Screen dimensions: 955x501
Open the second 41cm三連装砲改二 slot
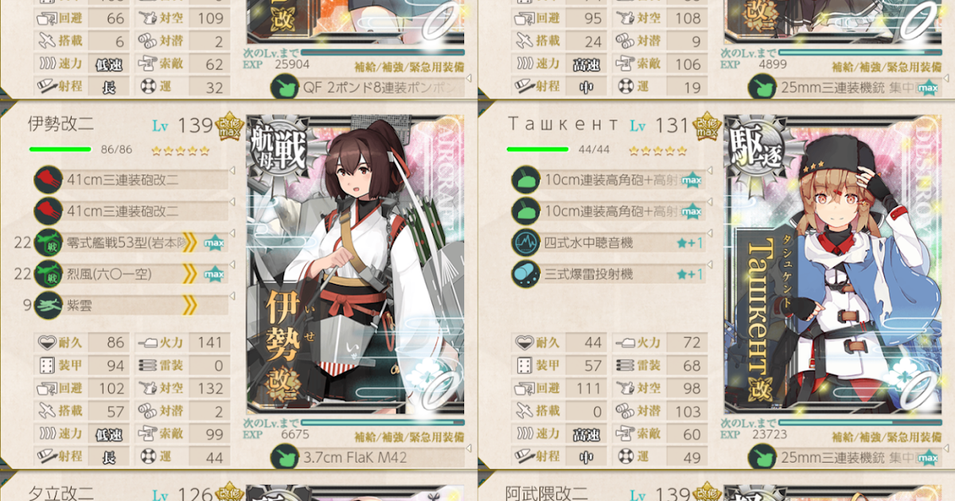tap(131, 211)
